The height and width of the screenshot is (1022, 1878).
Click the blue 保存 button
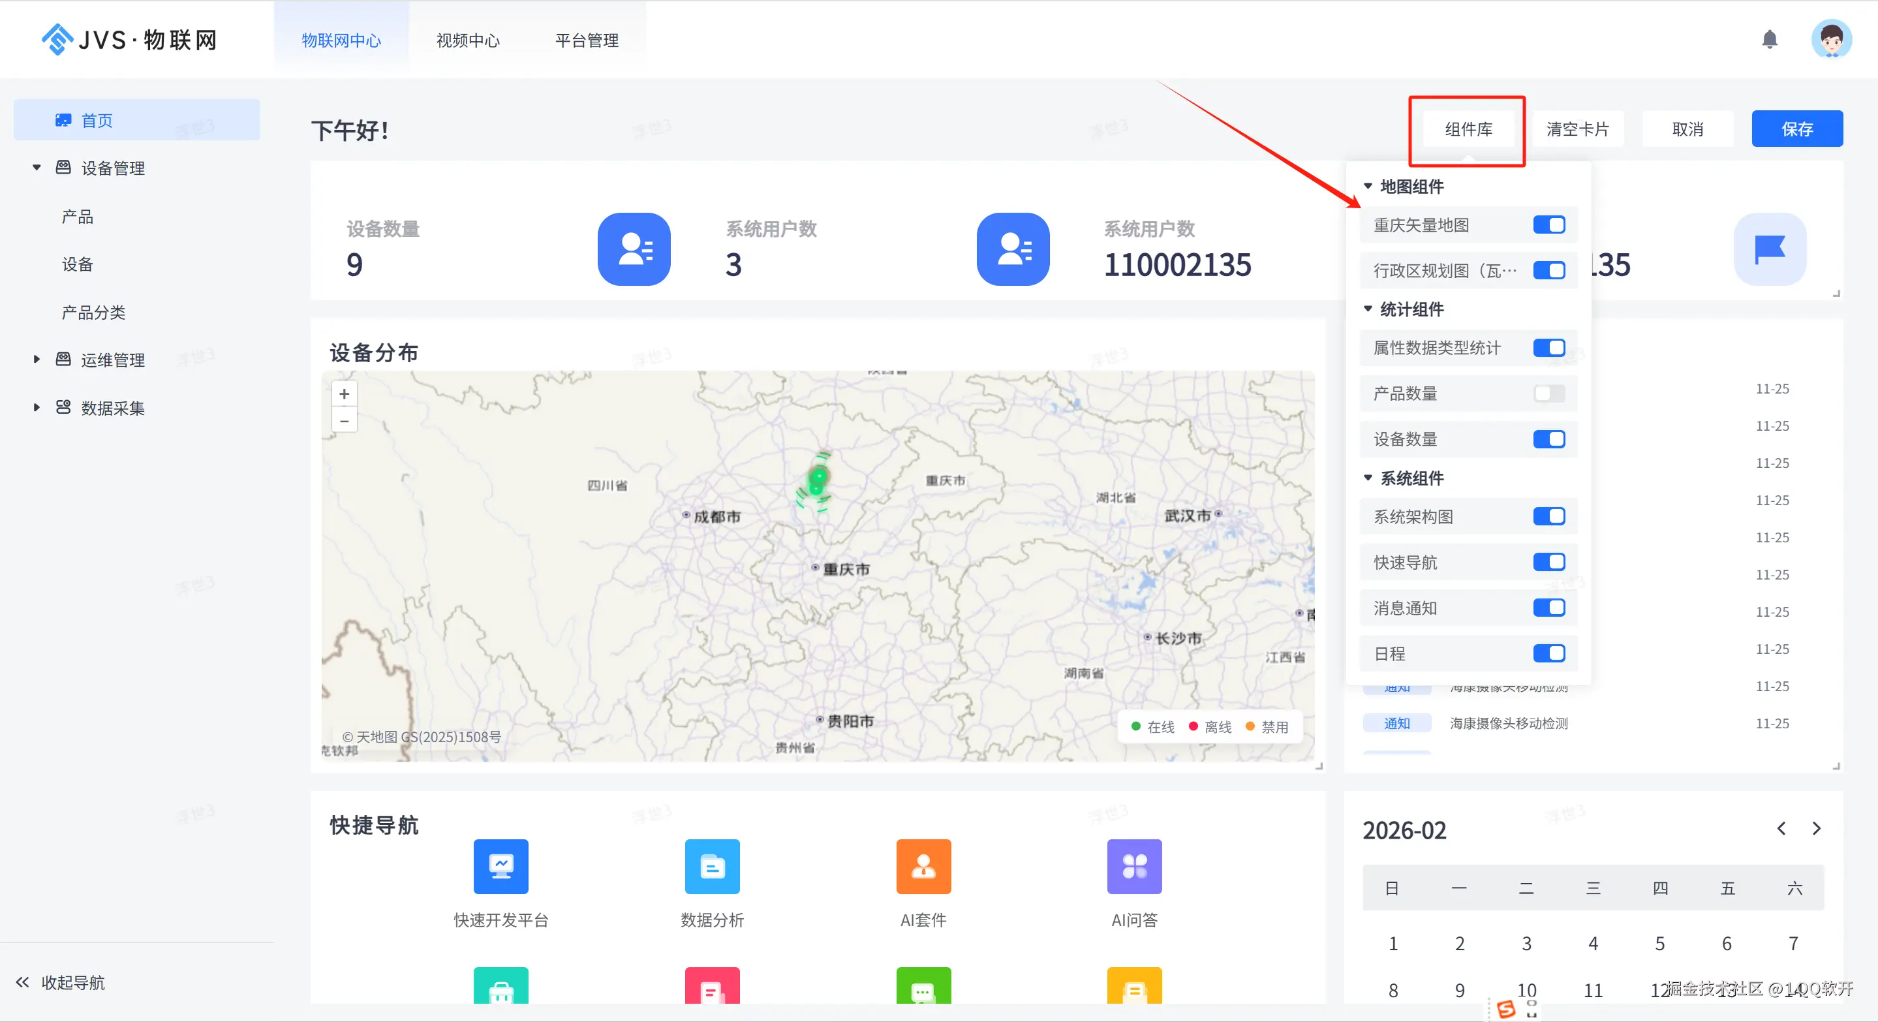1796,129
